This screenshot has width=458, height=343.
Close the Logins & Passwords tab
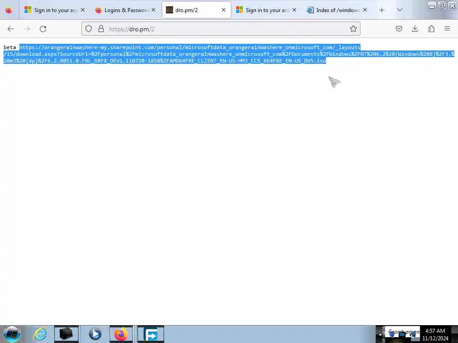point(153,10)
